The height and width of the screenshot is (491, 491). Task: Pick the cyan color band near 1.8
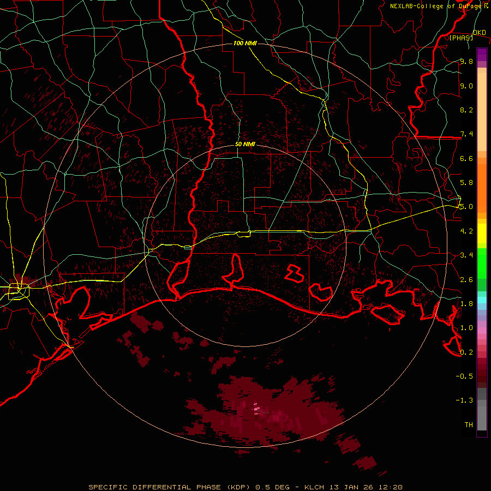[x=482, y=300]
